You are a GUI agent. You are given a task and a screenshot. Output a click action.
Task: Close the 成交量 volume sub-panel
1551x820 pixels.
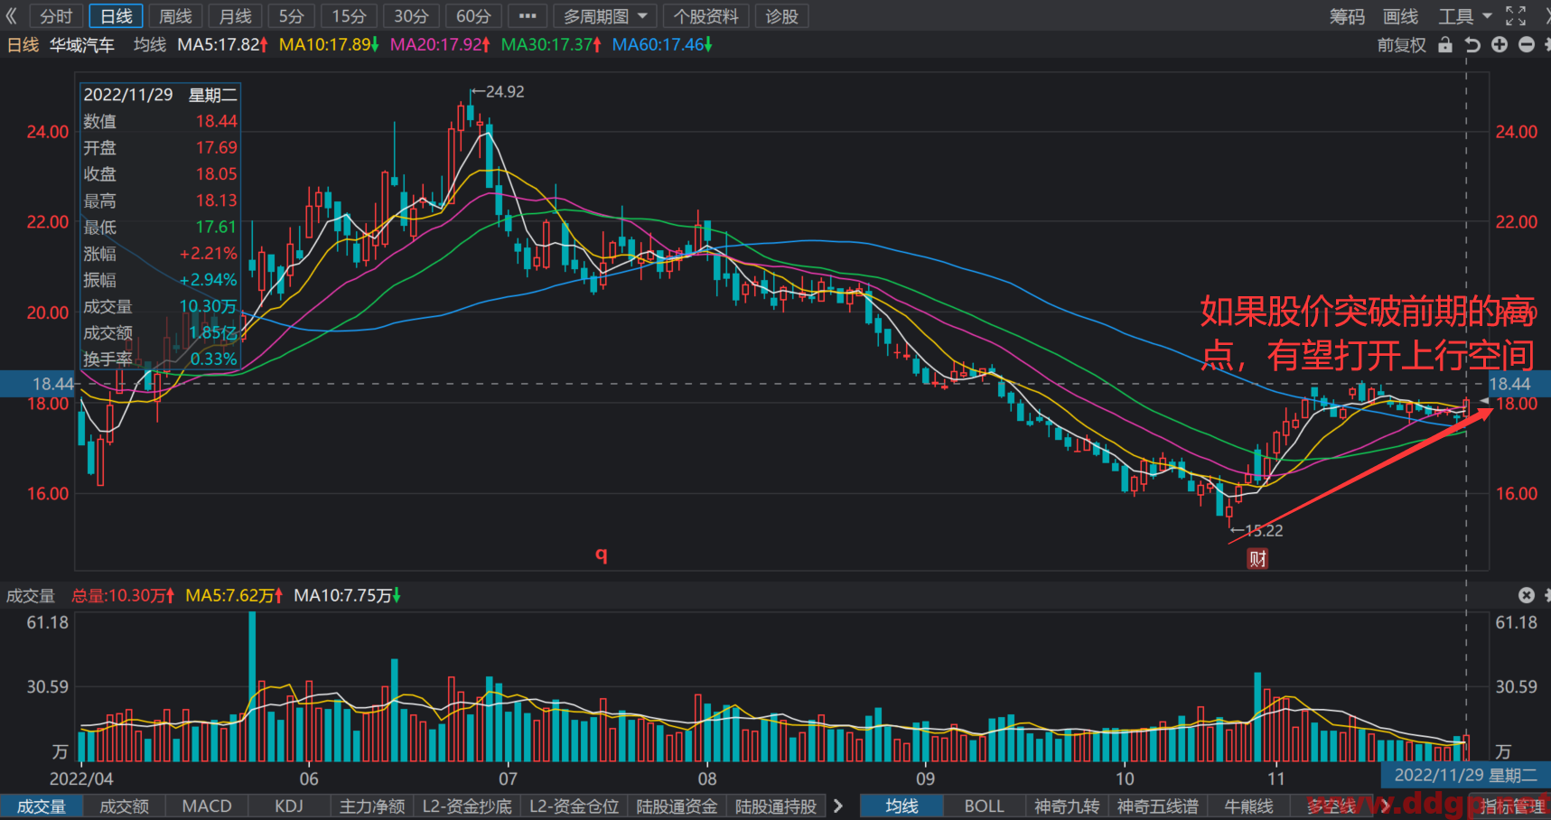pos(1527,595)
